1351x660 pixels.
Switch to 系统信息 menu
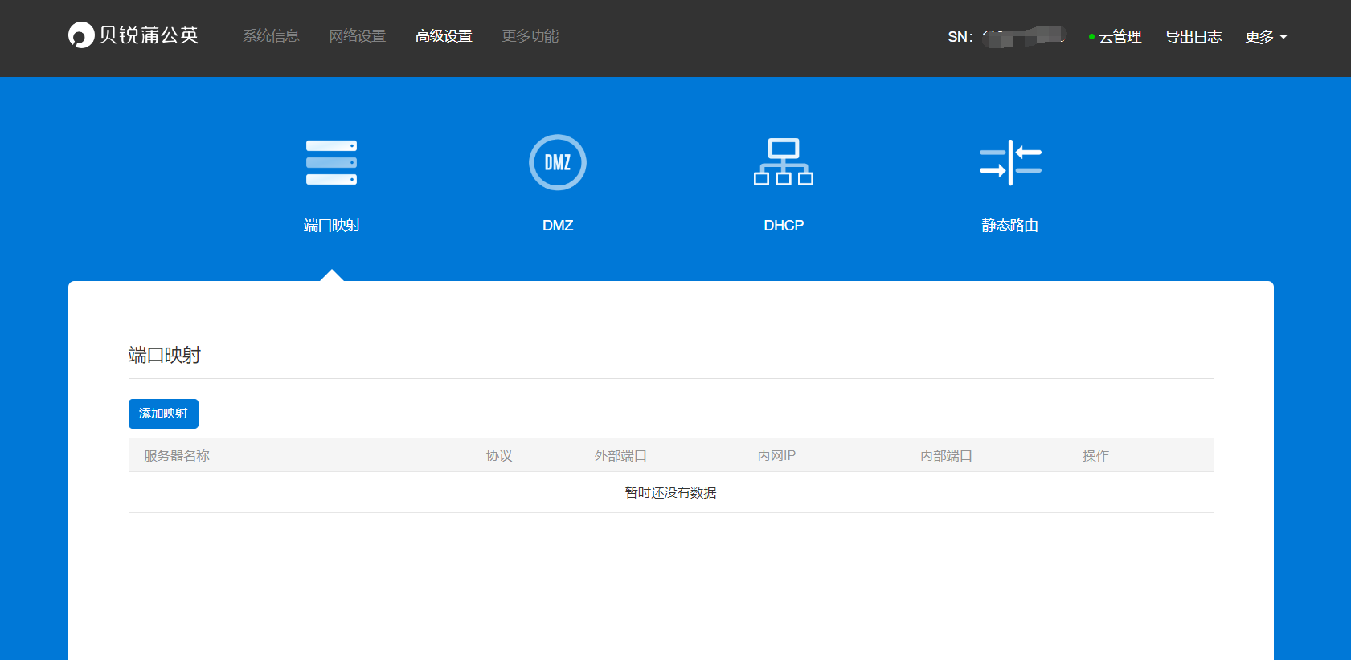click(271, 36)
